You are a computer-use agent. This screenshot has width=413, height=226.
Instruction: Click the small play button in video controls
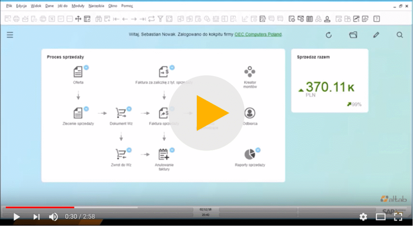[17, 217]
